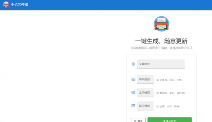Image resolution: width=212 pixels, height=122 pixels.
Task: Click the card icon beside 主关键词
Action: click(133, 93)
